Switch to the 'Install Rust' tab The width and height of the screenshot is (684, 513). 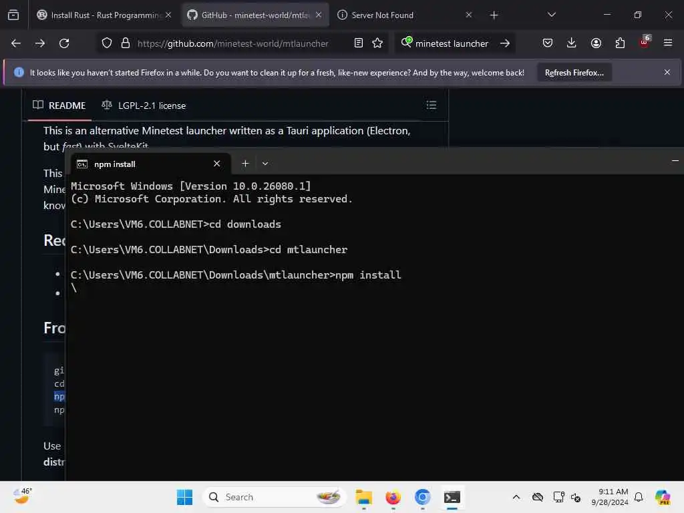click(x=105, y=15)
